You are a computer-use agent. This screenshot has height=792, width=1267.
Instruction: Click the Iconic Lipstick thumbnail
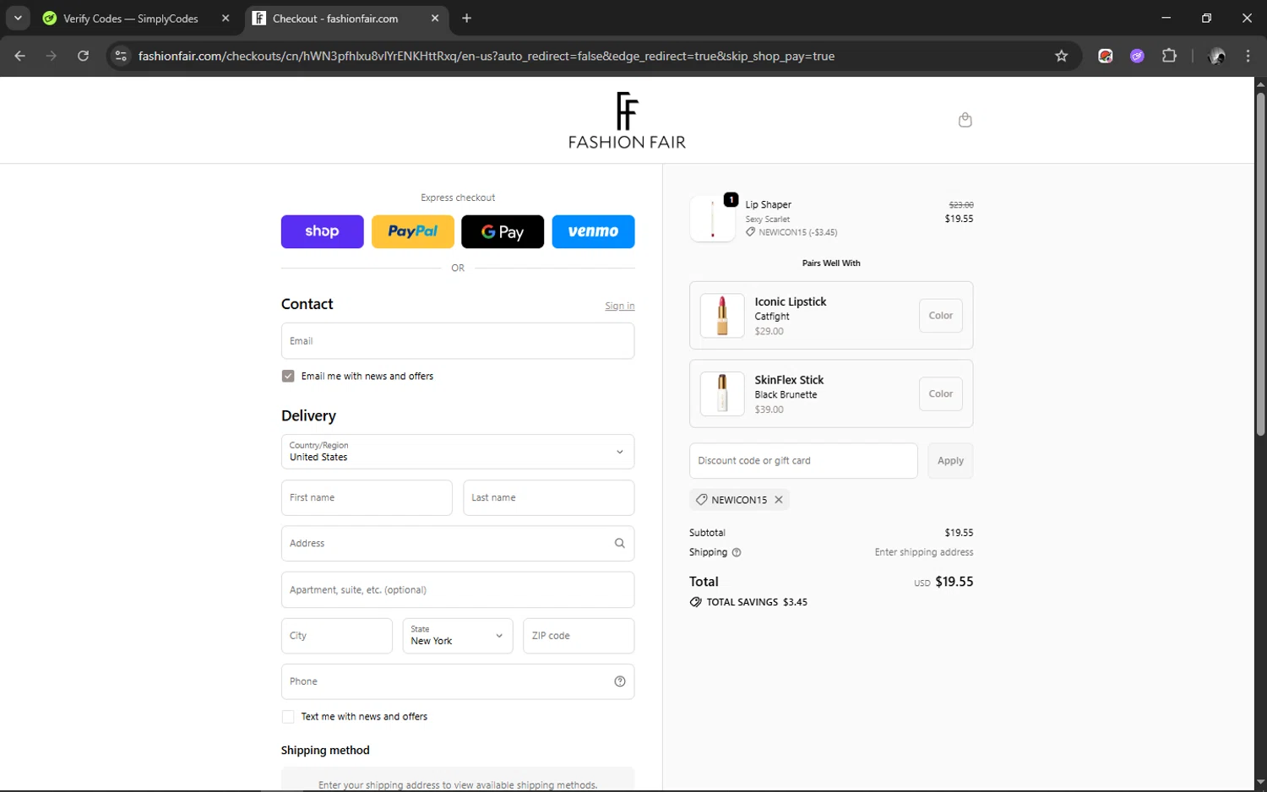pos(722,316)
